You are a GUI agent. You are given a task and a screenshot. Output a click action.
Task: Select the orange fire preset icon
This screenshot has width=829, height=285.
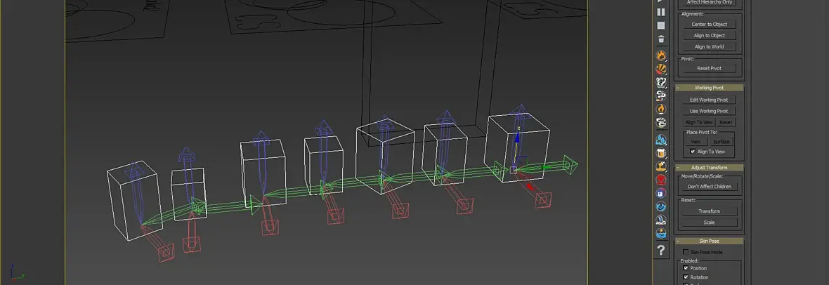[x=661, y=55]
